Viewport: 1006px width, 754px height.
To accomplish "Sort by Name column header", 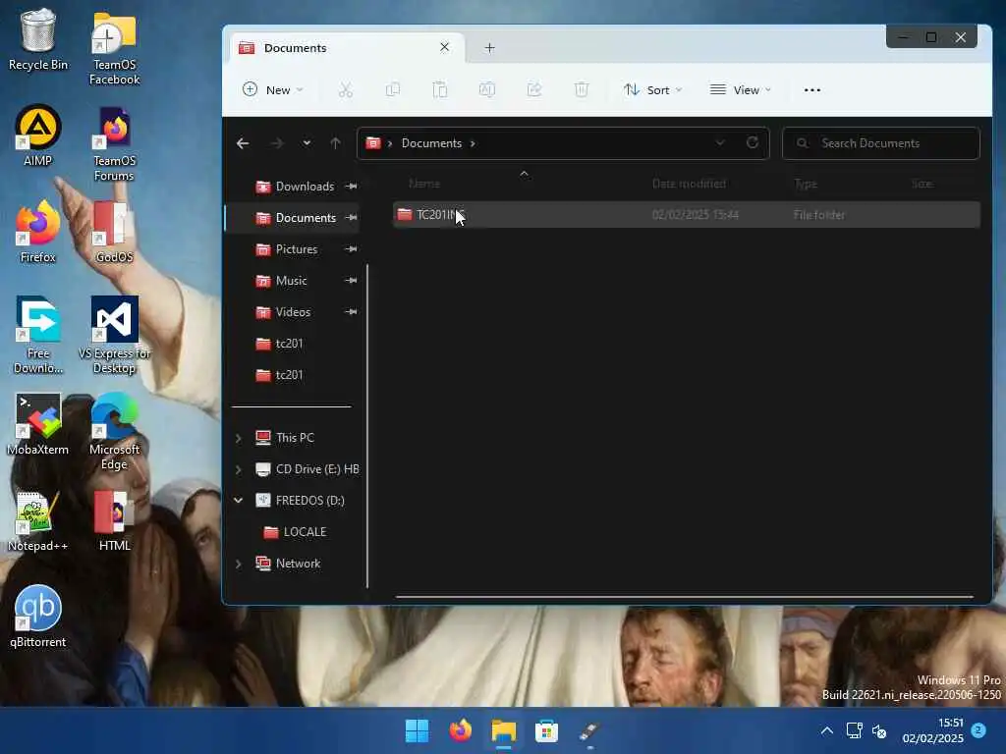I will tap(424, 184).
